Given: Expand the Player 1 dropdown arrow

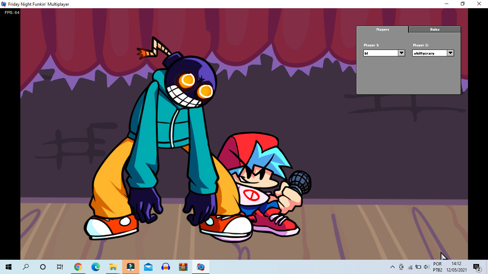Looking at the screenshot, I should tap(402, 53).
